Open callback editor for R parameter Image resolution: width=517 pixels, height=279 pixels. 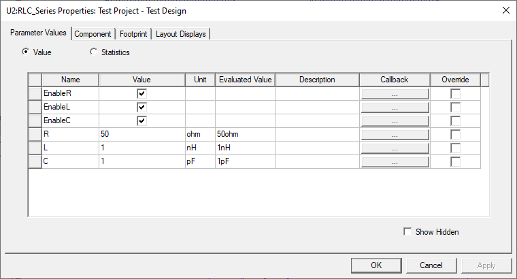[395, 135]
